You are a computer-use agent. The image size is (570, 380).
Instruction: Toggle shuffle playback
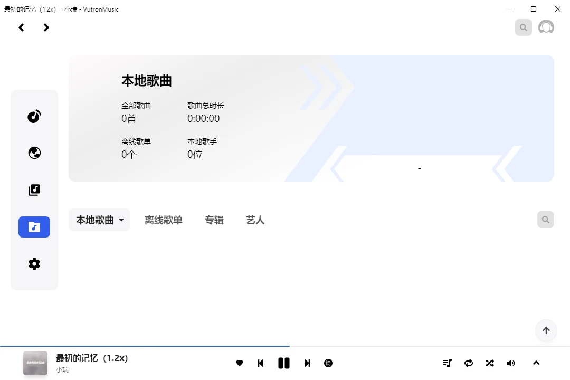[x=490, y=363]
